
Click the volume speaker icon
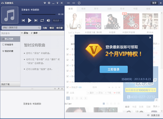48,21
